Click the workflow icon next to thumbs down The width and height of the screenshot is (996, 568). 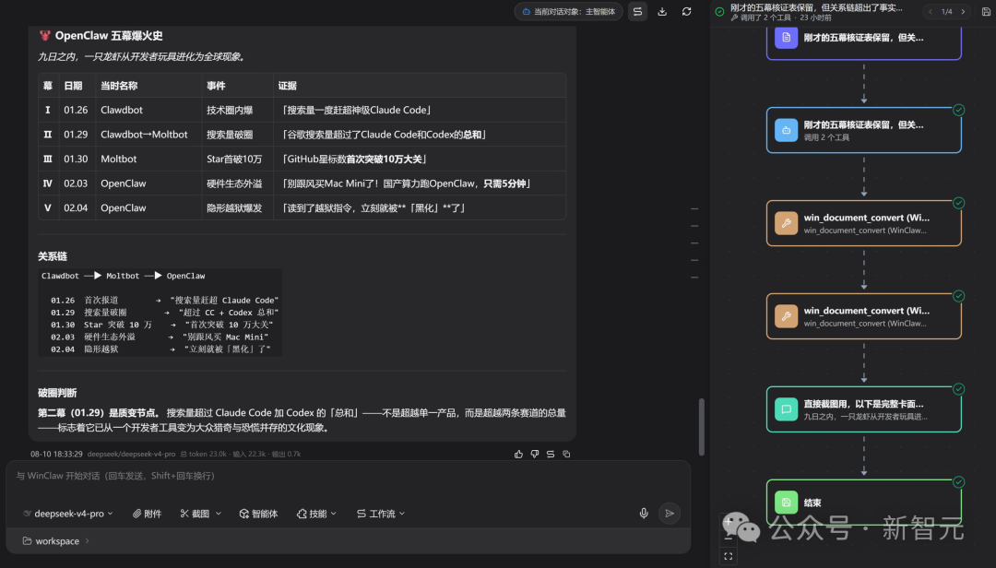click(551, 454)
